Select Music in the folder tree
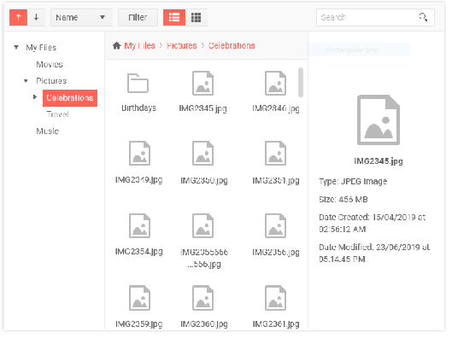 click(x=48, y=131)
